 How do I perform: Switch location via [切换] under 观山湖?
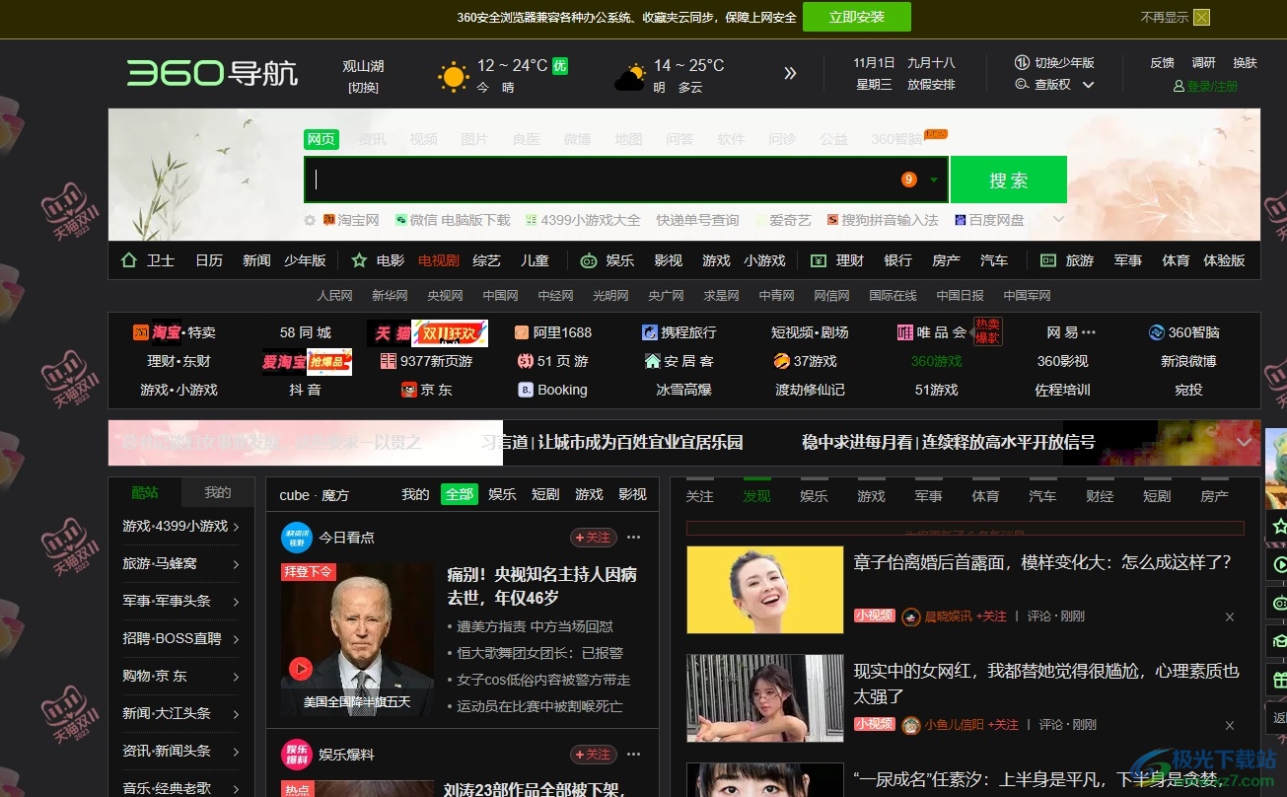click(363, 88)
